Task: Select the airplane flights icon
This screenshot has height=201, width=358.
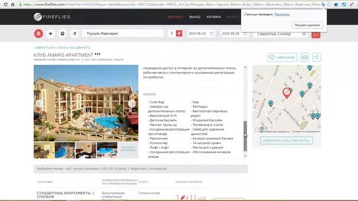Action: tap(50, 33)
